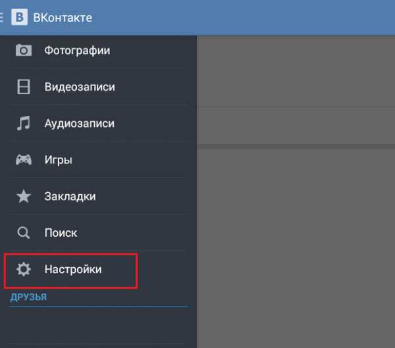This screenshot has width=395, height=348.
Task: Click the camera icon beside Фотографии
Action: (24, 50)
